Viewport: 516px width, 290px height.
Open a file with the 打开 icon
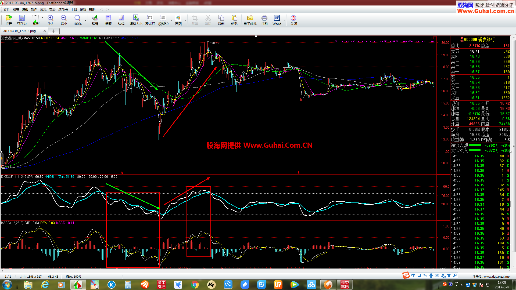(9, 20)
